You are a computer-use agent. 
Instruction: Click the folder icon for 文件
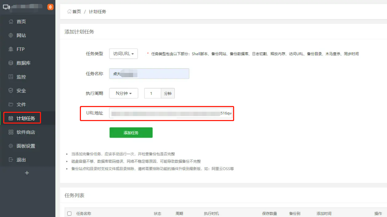click(x=11, y=105)
